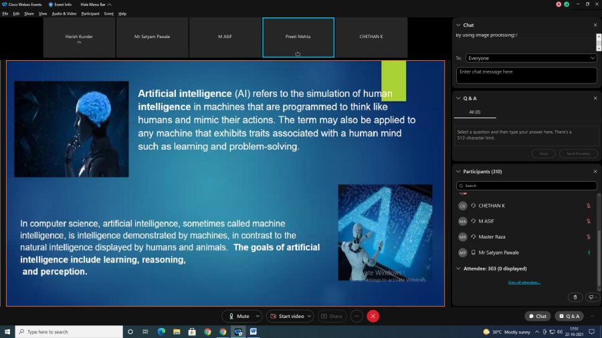Collapse the Participants panel chevron
The image size is (602, 338).
458,172
